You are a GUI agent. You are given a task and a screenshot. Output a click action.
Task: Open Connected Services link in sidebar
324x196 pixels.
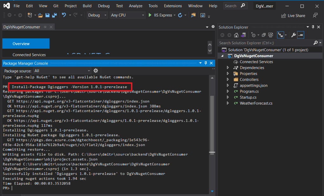coord(29,55)
